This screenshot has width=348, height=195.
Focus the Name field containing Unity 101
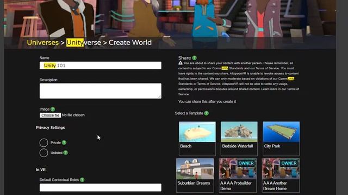101,66
